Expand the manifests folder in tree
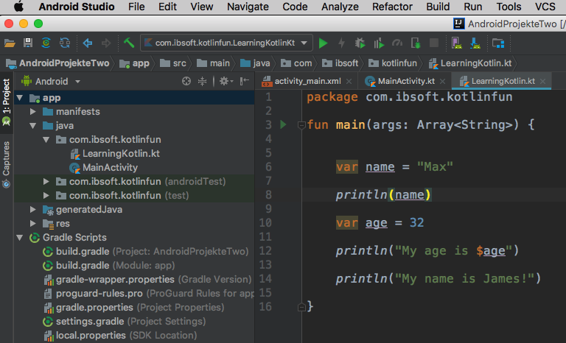566x343 pixels. pyautogui.click(x=33, y=112)
